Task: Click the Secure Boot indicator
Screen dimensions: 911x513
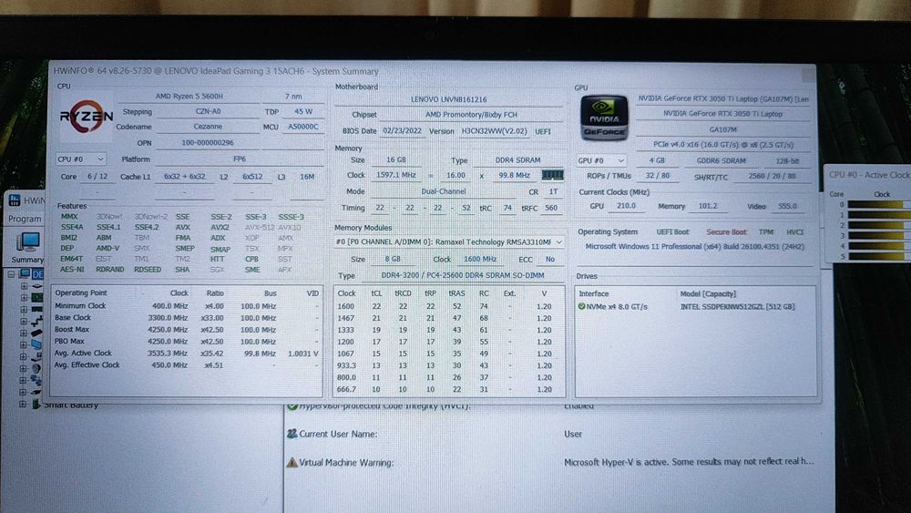Action: pos(726,231)
